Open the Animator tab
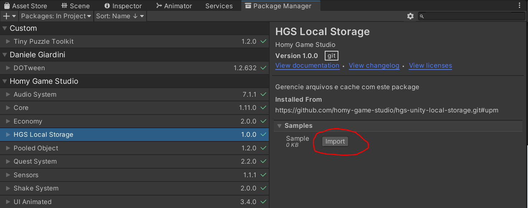The height and width of the screenshot is (208, 528). [174, 6]
